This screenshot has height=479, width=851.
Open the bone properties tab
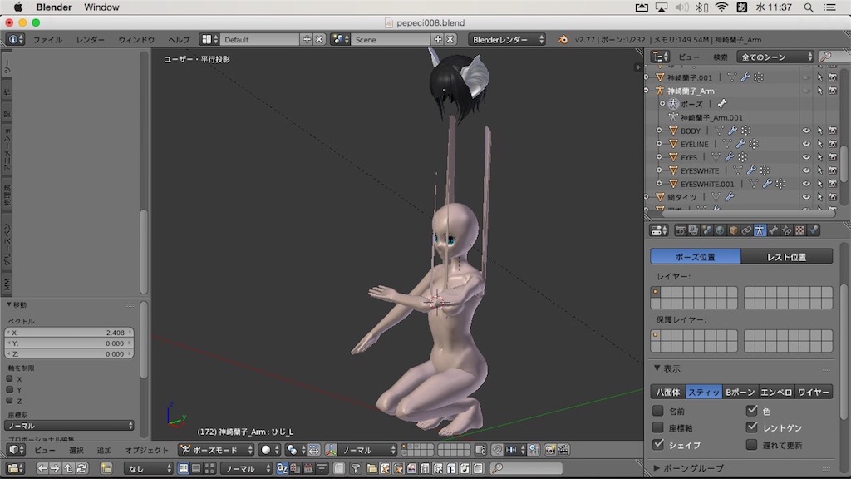pos(774,230)
